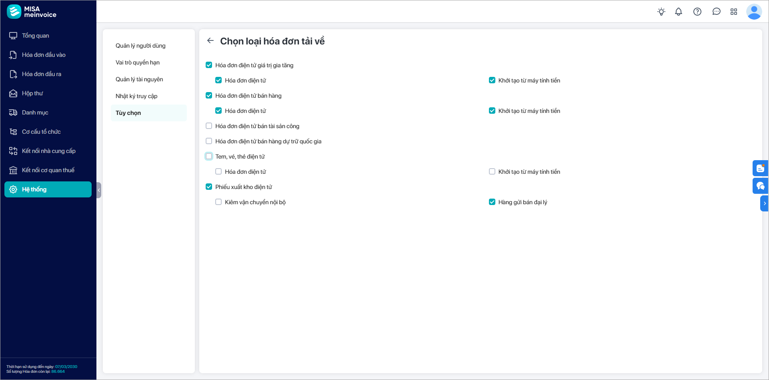Click the user profile avatar

754,12
